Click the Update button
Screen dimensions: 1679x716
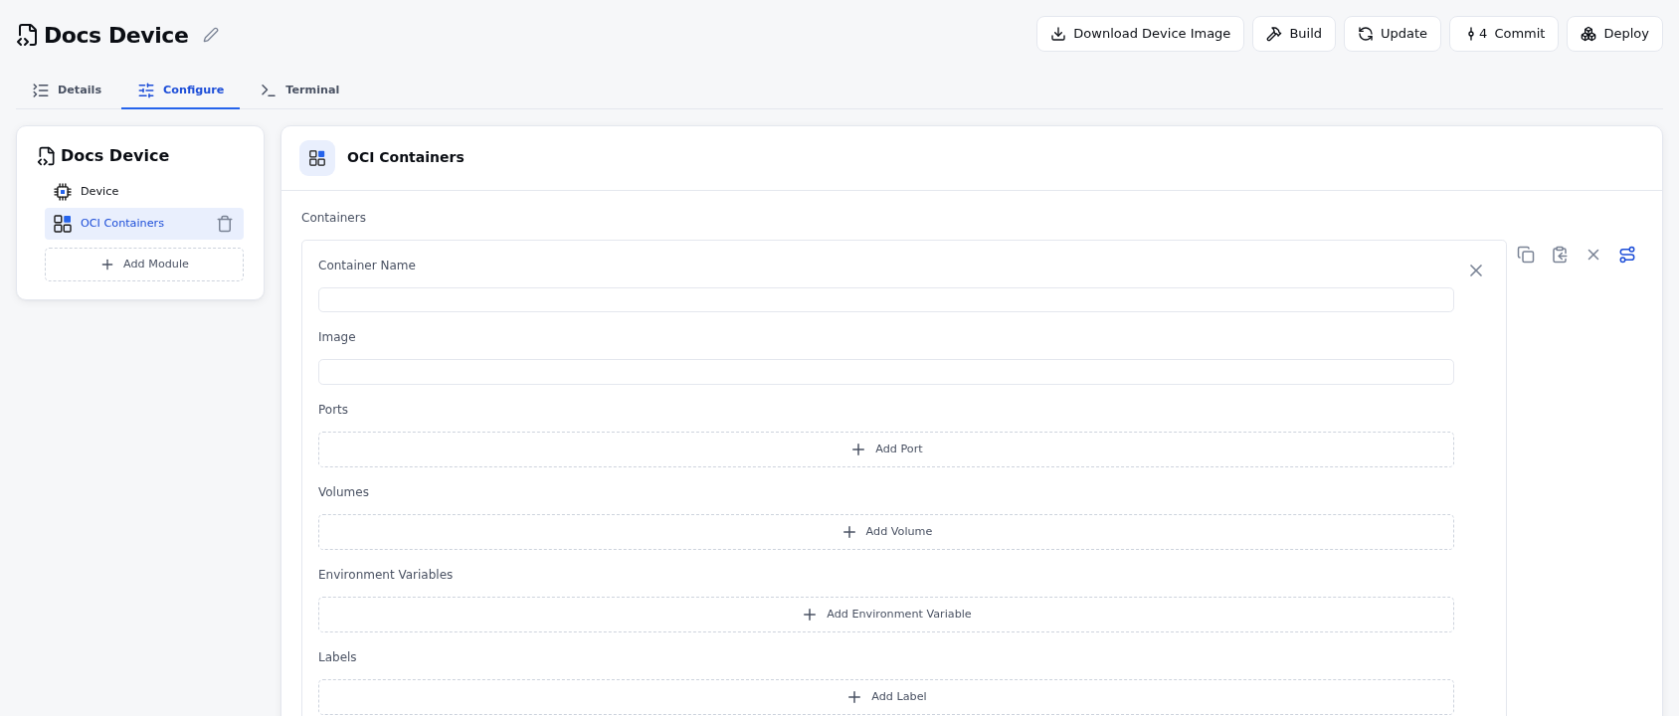[x=1392, y=34]
